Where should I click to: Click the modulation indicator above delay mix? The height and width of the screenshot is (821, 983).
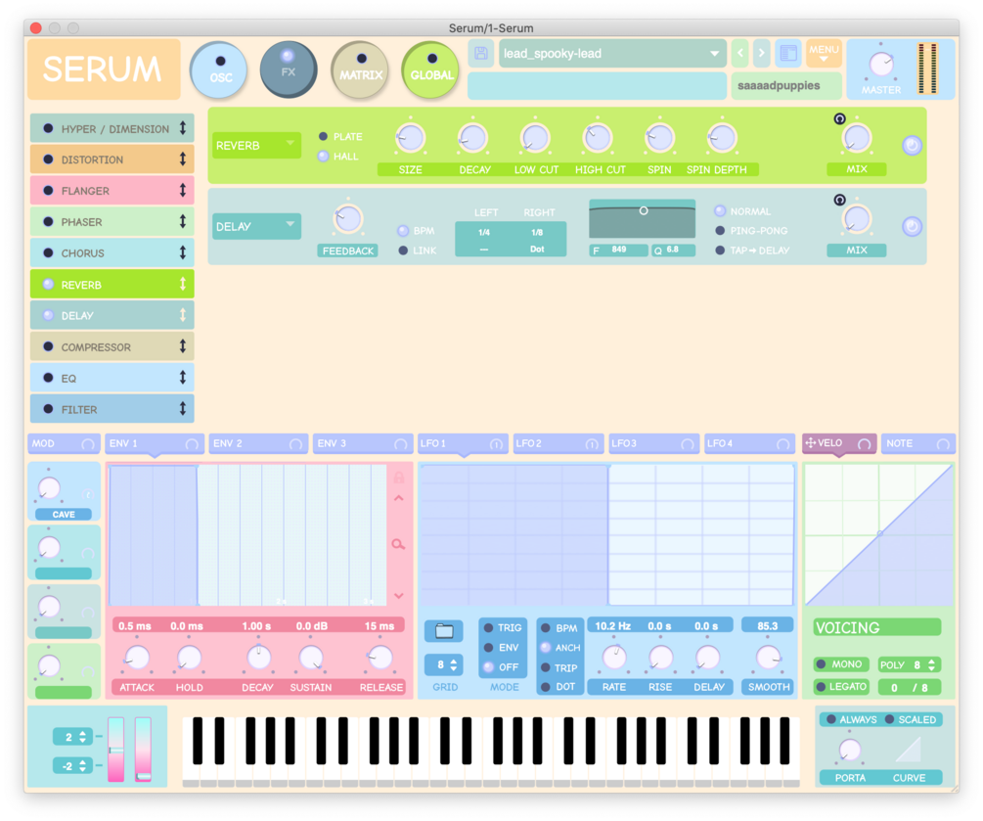[839, 200]
